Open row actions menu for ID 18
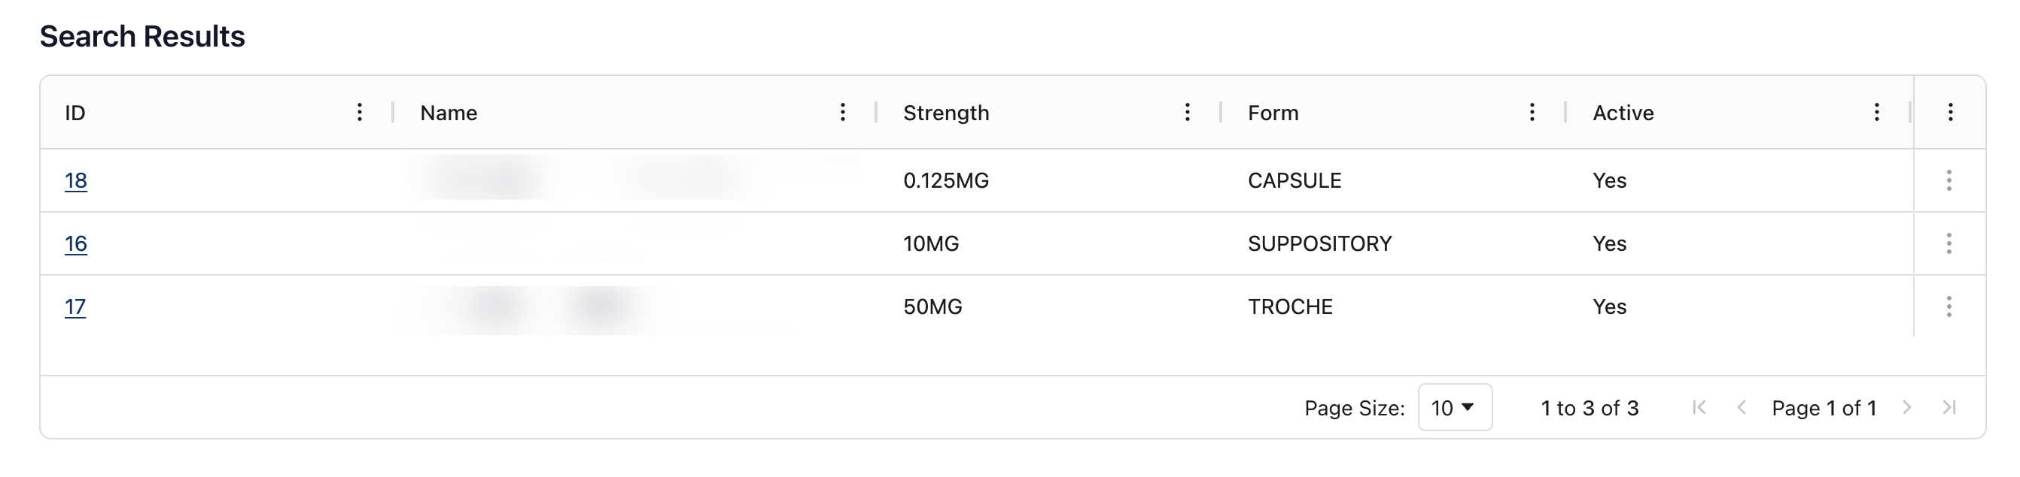 pos(1949,181)
